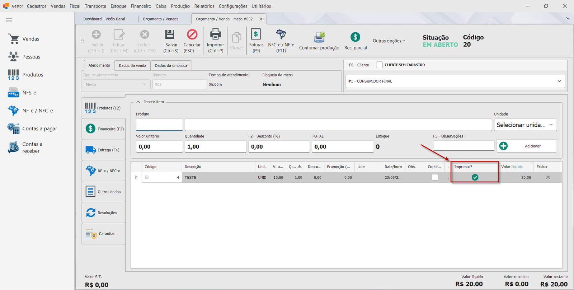The height and width of the screenshot is (290, 574).
Task: Toggle Cliente sem cadastro checkbox
Action: pos(379,65)
